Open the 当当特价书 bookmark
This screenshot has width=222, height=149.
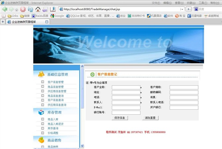[x=136, y=16]
